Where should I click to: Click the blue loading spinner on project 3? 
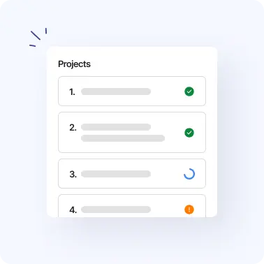click(189, 174)
